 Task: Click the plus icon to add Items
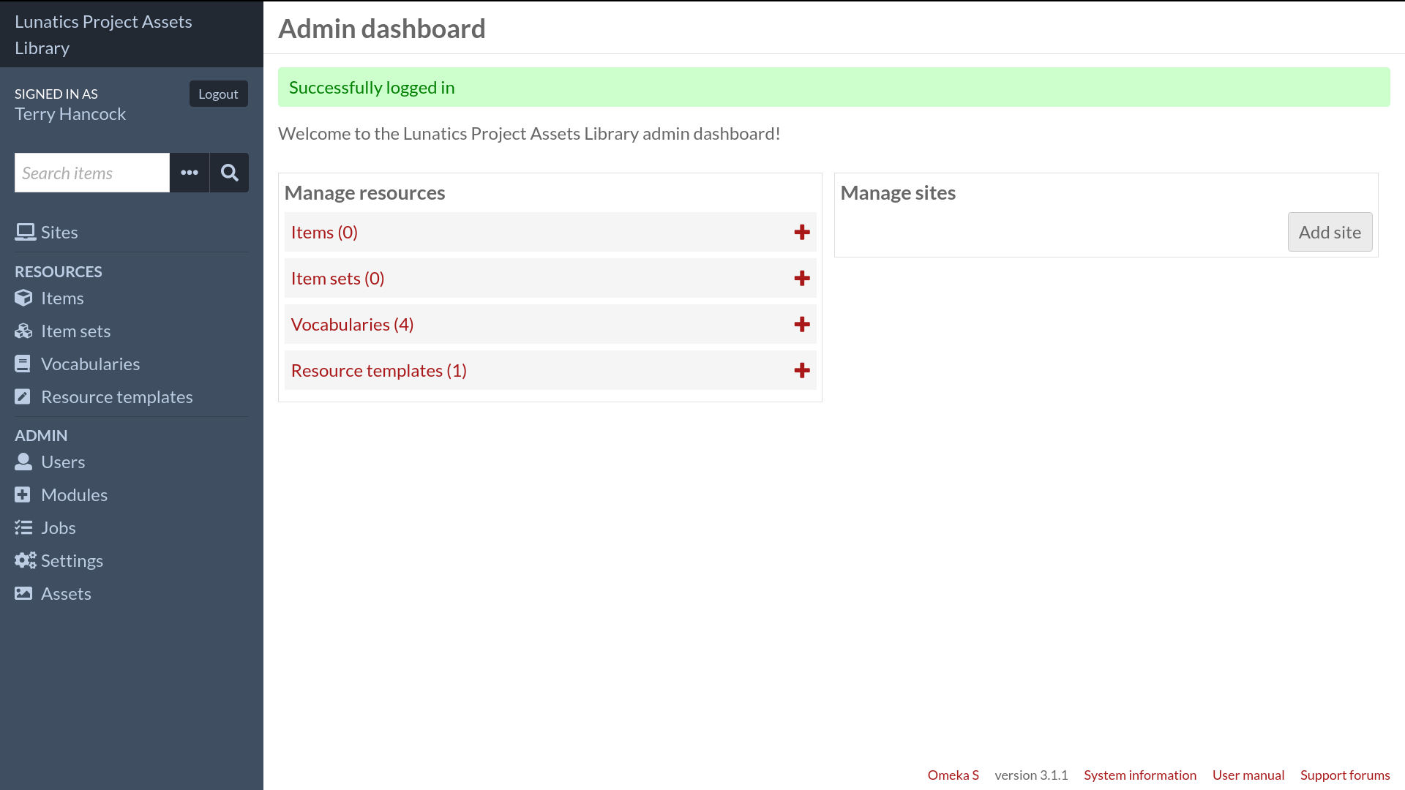point(802,232)
